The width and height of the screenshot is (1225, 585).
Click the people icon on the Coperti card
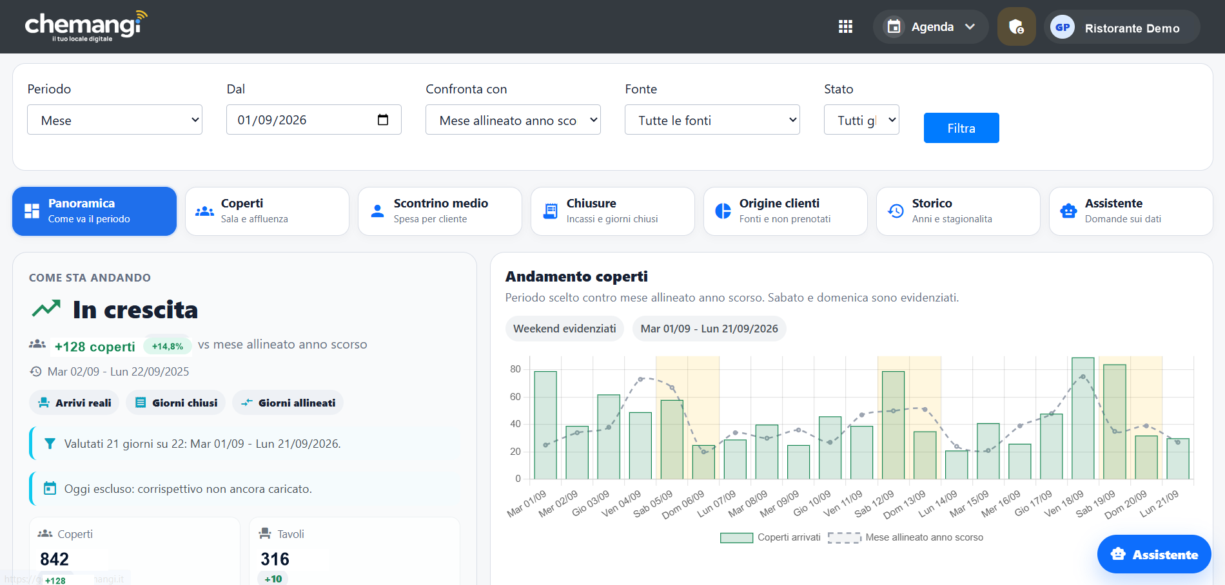coord(45,533)
